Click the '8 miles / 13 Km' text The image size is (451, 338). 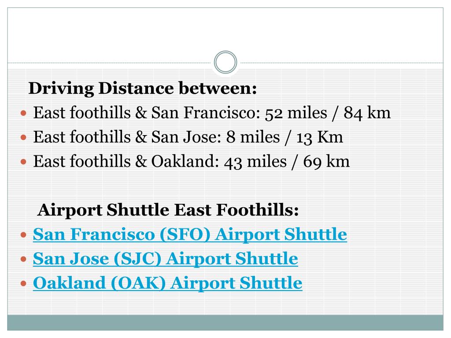point(285,137)
